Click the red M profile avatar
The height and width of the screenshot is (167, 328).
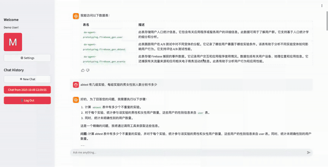13,42
